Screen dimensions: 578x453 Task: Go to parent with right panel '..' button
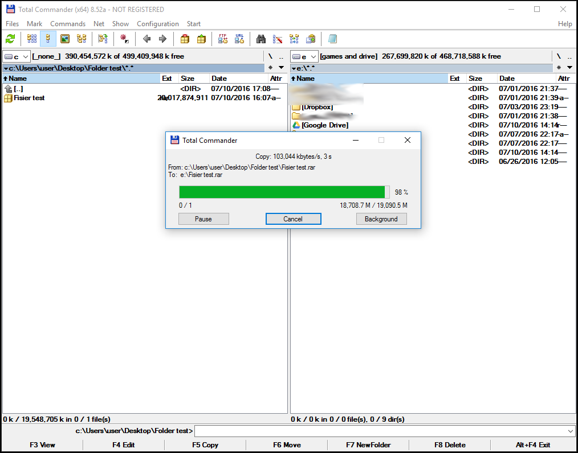coord(570,56)
